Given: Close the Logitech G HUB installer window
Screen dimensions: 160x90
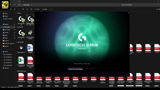Looking at the screenshot, I should [x=128, y=13].
